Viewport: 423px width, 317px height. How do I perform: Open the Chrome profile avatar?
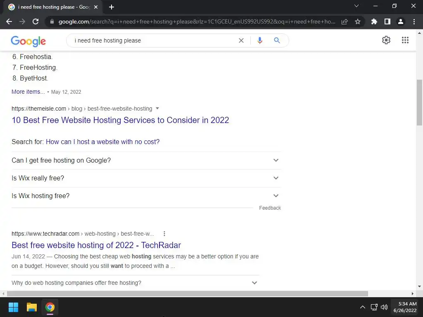coord(401,21)
